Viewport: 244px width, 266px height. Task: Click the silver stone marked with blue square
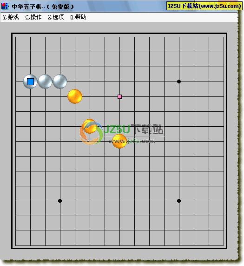30,82
